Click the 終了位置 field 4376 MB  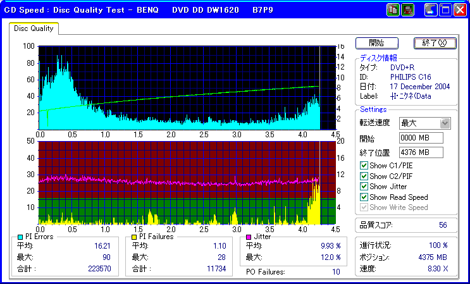point(421,152)
